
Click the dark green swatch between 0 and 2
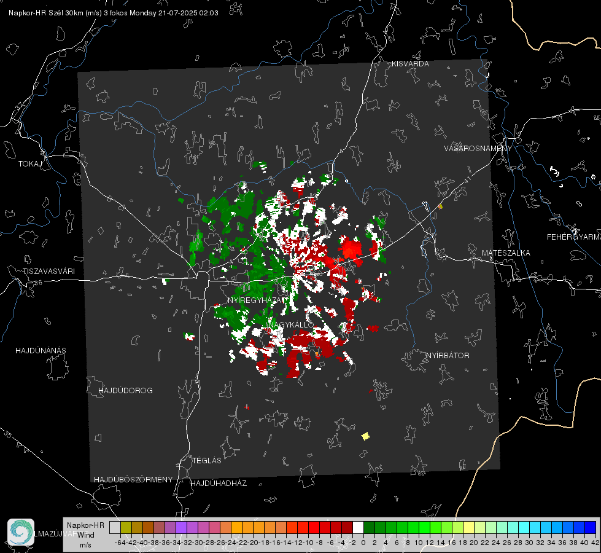pos(369,527)
